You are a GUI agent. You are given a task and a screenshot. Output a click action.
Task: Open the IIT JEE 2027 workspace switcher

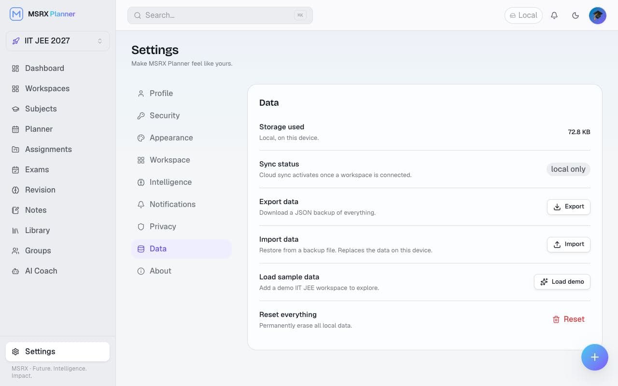[57, 41]
